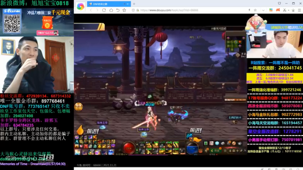The height and width of the screenshot is (170, 303).
Task: Click the douyu.com URL address field
Action: pyautogui.click(x=169, y=10)
